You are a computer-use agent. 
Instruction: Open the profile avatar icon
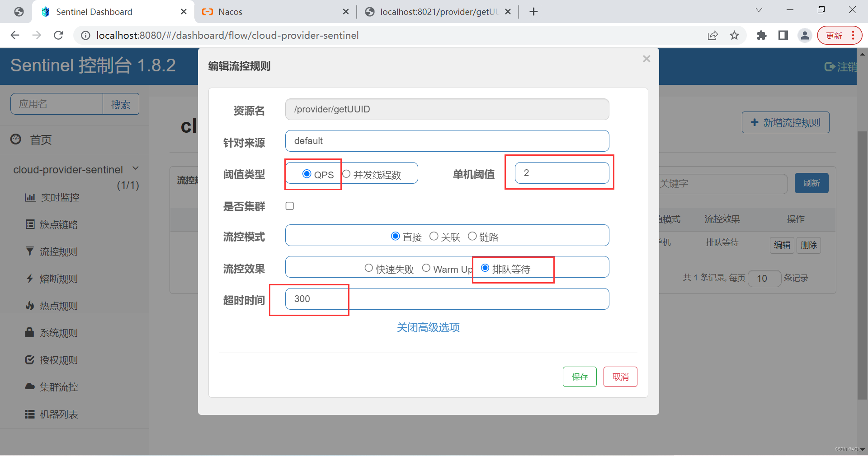click(805, 35)
